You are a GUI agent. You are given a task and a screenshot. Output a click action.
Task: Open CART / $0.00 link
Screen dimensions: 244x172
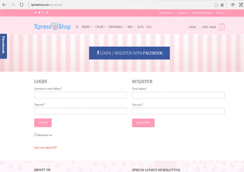pyautogui.click(x=209, y=27)
